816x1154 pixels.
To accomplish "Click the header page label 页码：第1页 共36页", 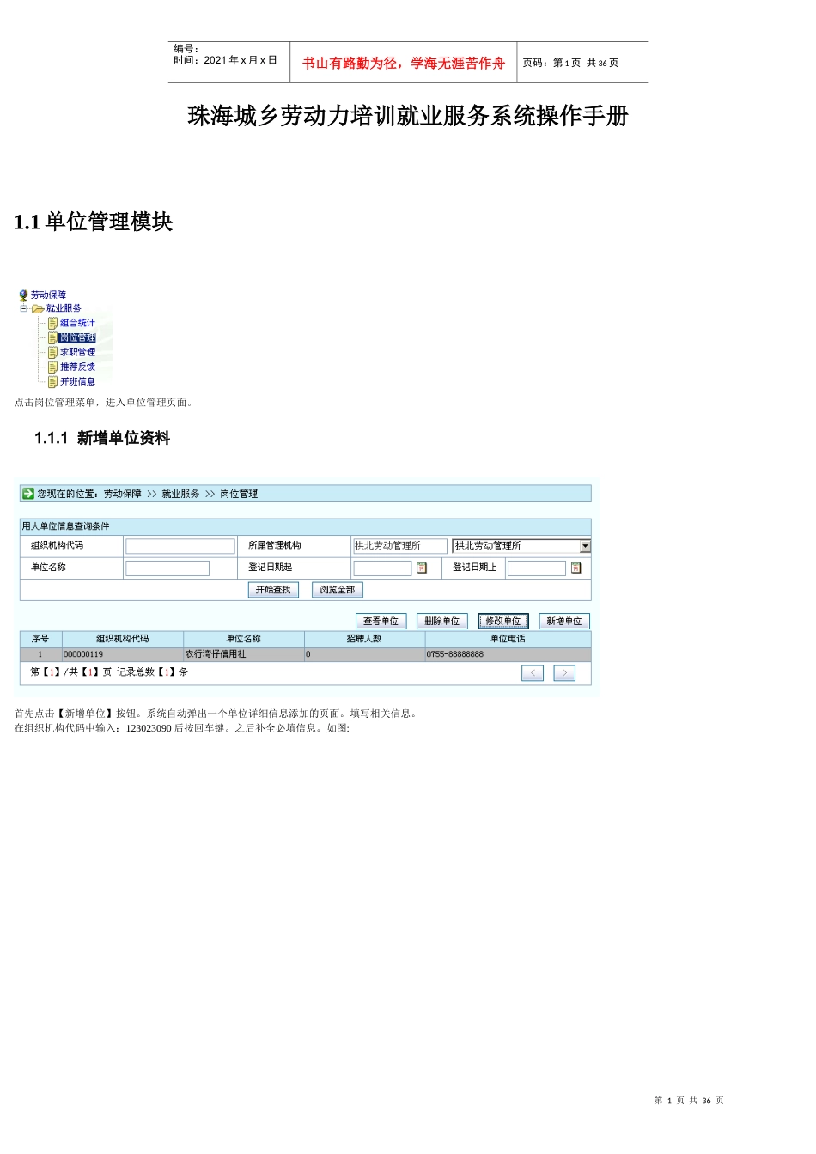I will [571, 64].
